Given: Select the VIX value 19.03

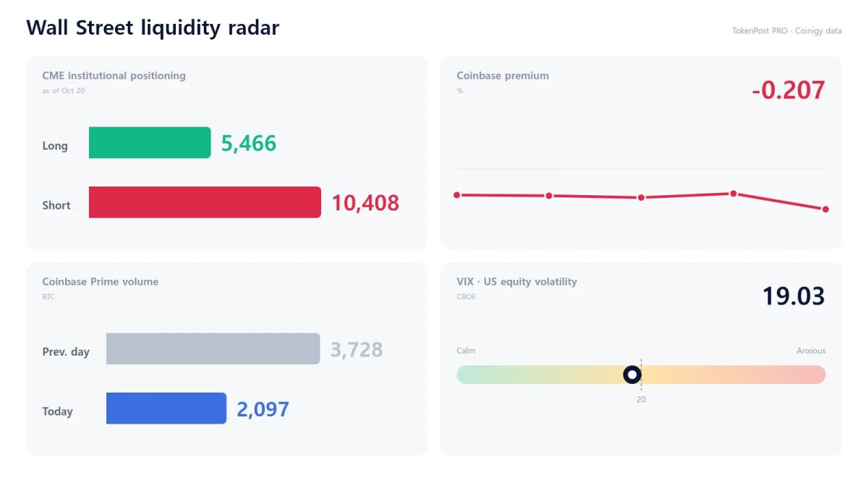Looking at the screenshot, I should (793, 296).
